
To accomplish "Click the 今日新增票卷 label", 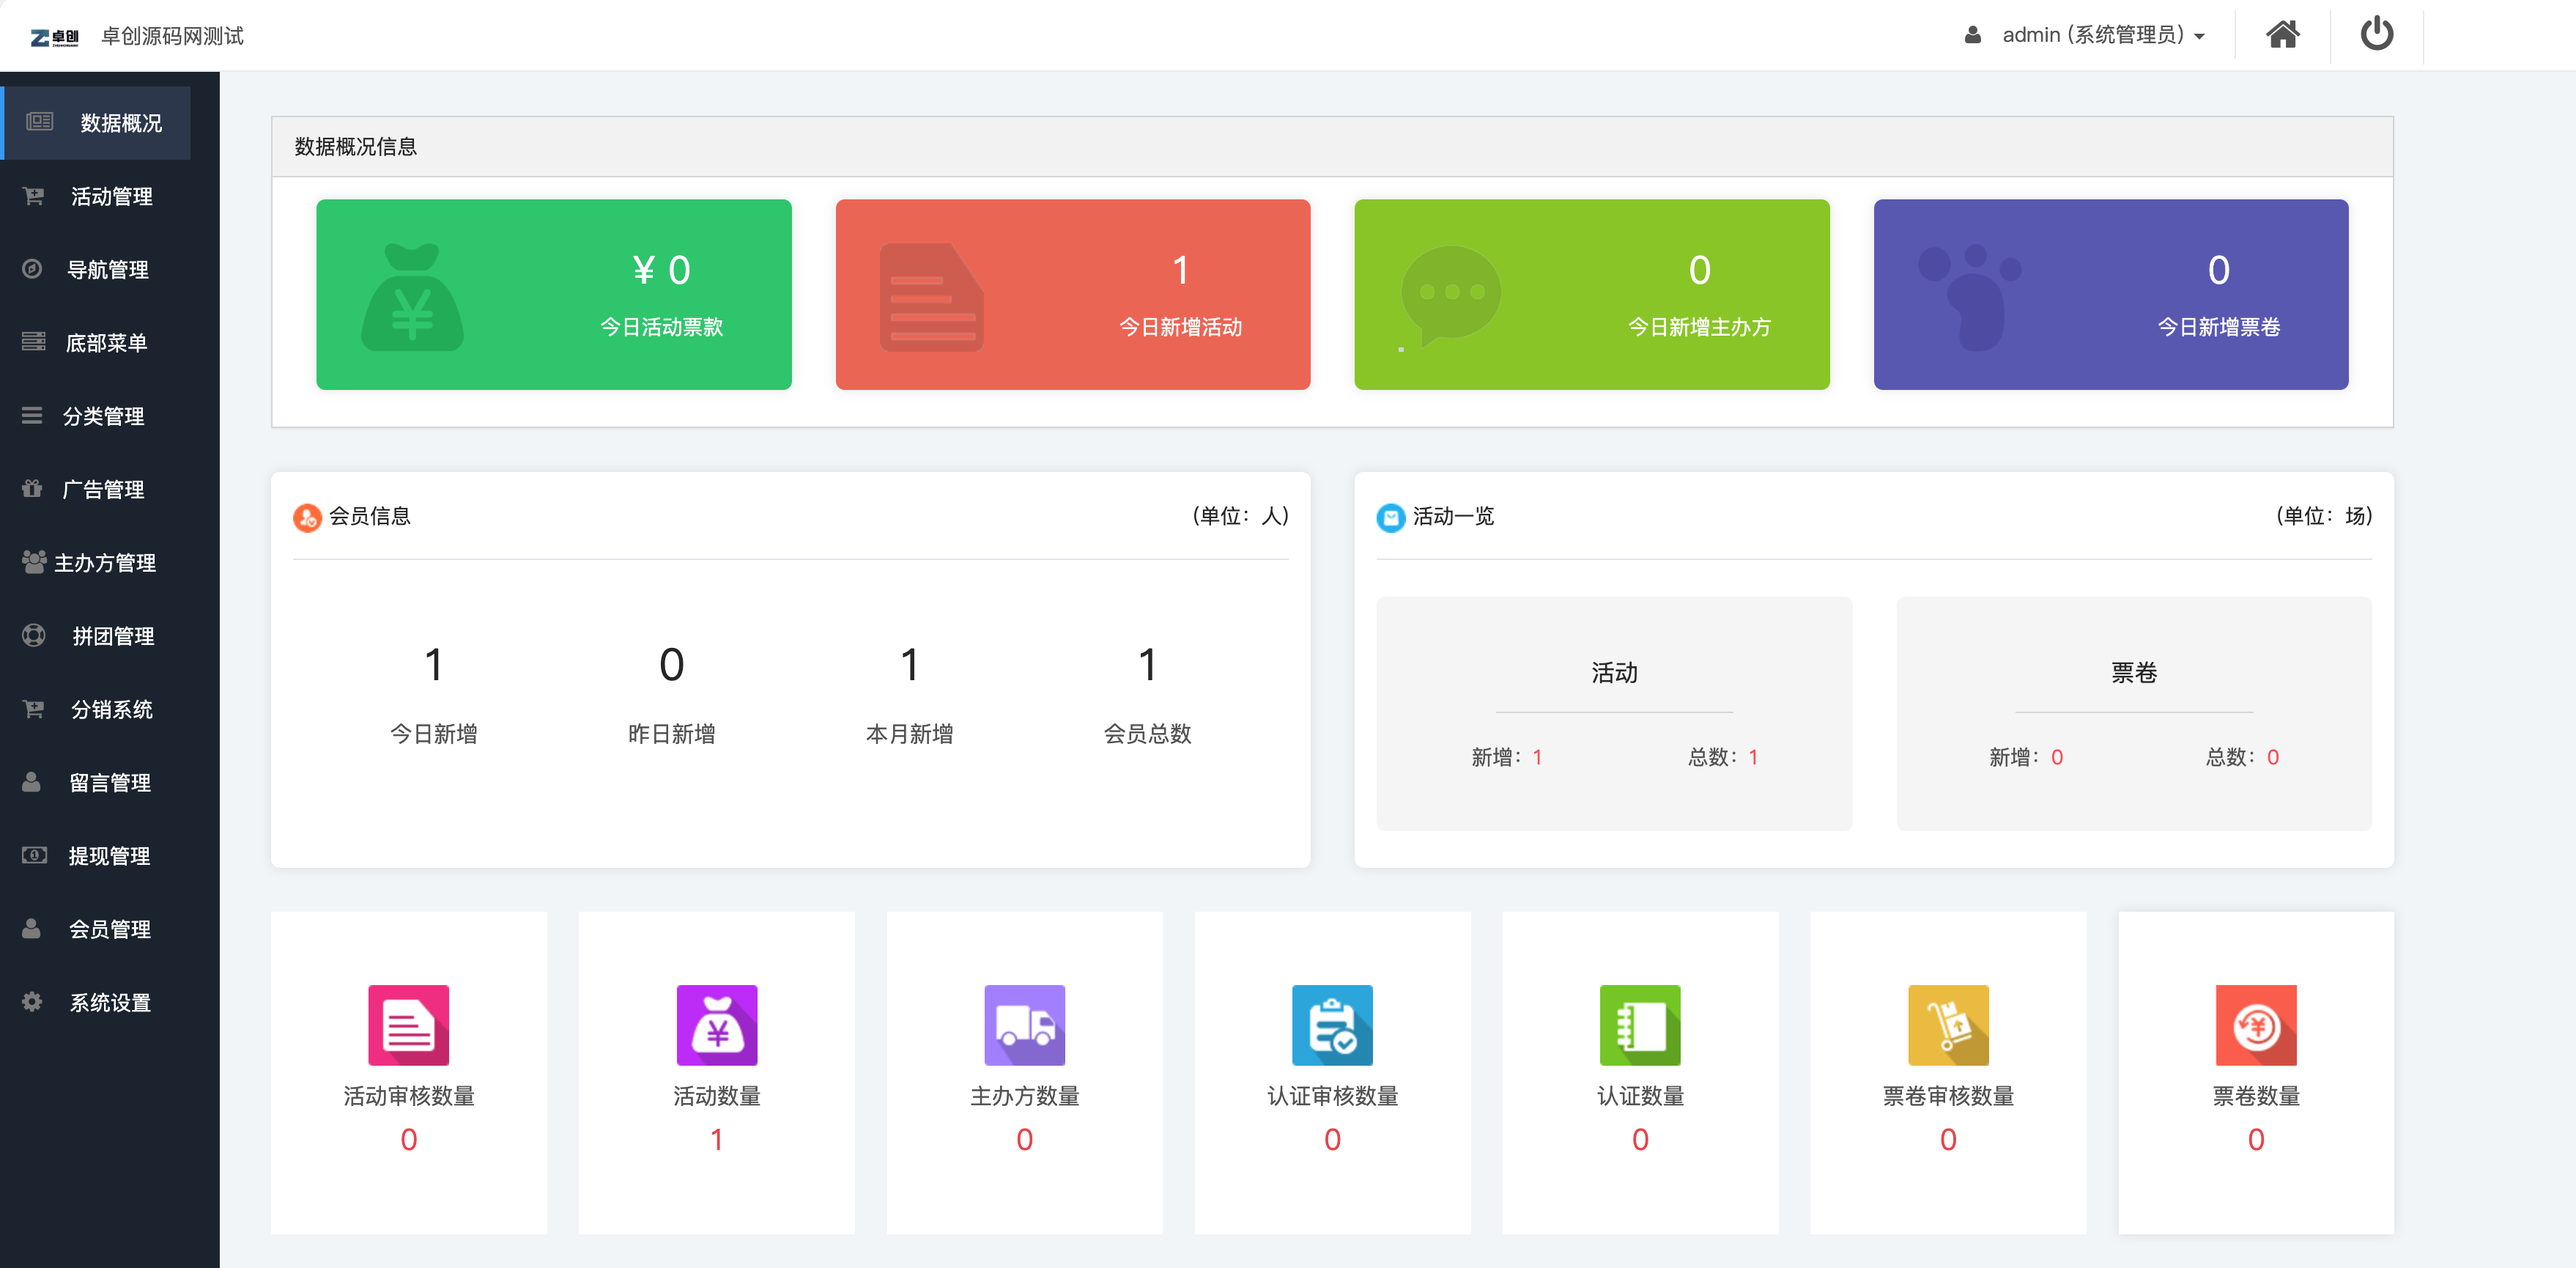I will point(2218,327).
